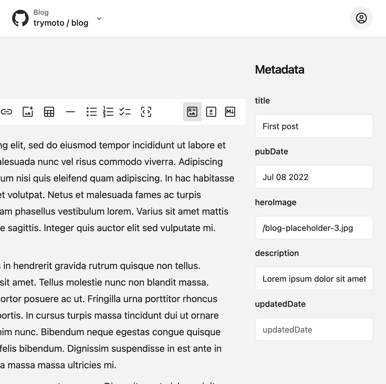Switch to the raw markdown source mode
This screenshot has width=386, height=384.
[230, 112]
